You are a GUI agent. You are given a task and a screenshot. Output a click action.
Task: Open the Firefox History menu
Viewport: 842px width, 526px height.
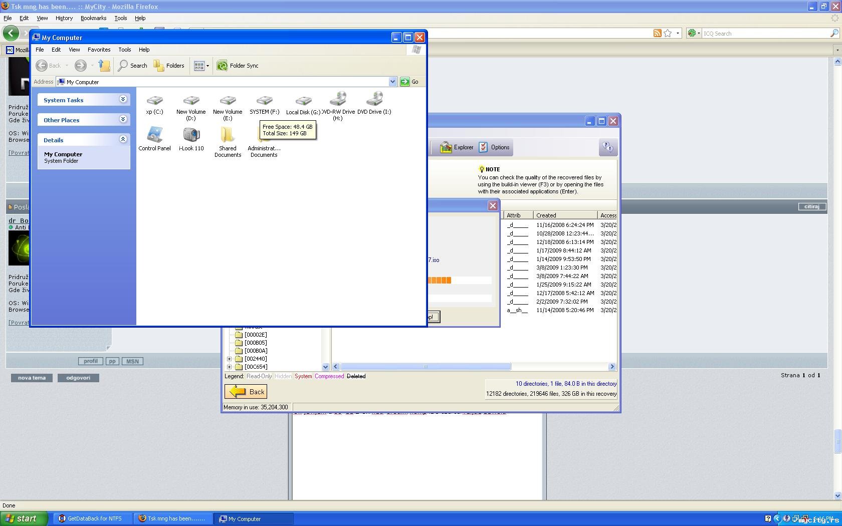(x=64, y=18)
